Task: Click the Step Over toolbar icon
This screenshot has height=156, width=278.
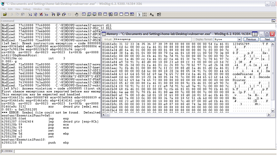Action: pos(59,14)
